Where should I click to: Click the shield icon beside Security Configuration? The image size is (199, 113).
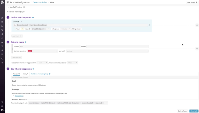click(8, 2)
